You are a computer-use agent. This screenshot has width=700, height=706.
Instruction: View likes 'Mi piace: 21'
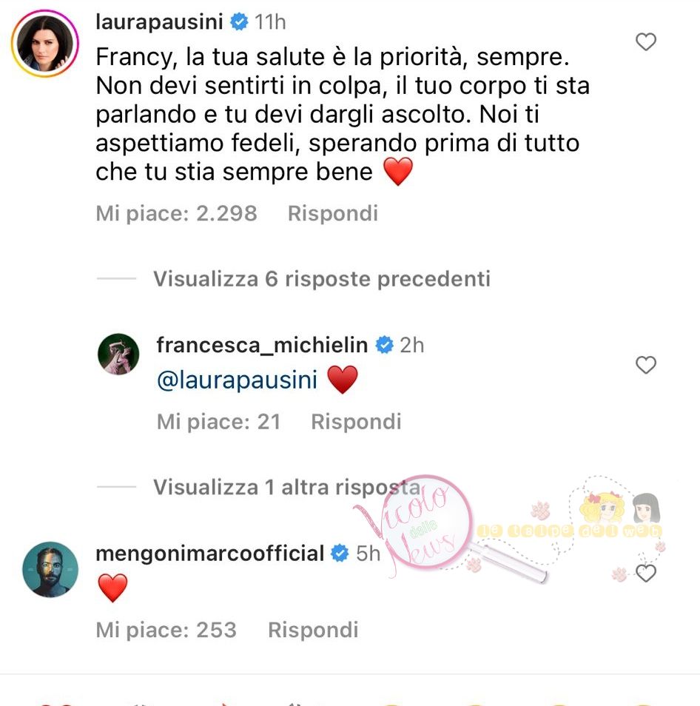219,422
